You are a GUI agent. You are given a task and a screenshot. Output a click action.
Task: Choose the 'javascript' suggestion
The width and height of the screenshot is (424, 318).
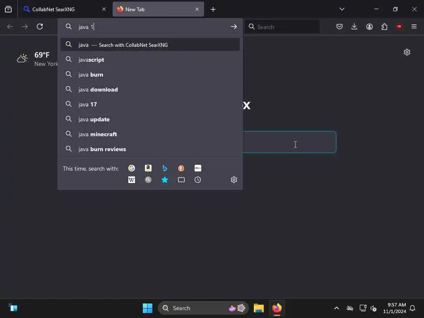coord(150,60)
